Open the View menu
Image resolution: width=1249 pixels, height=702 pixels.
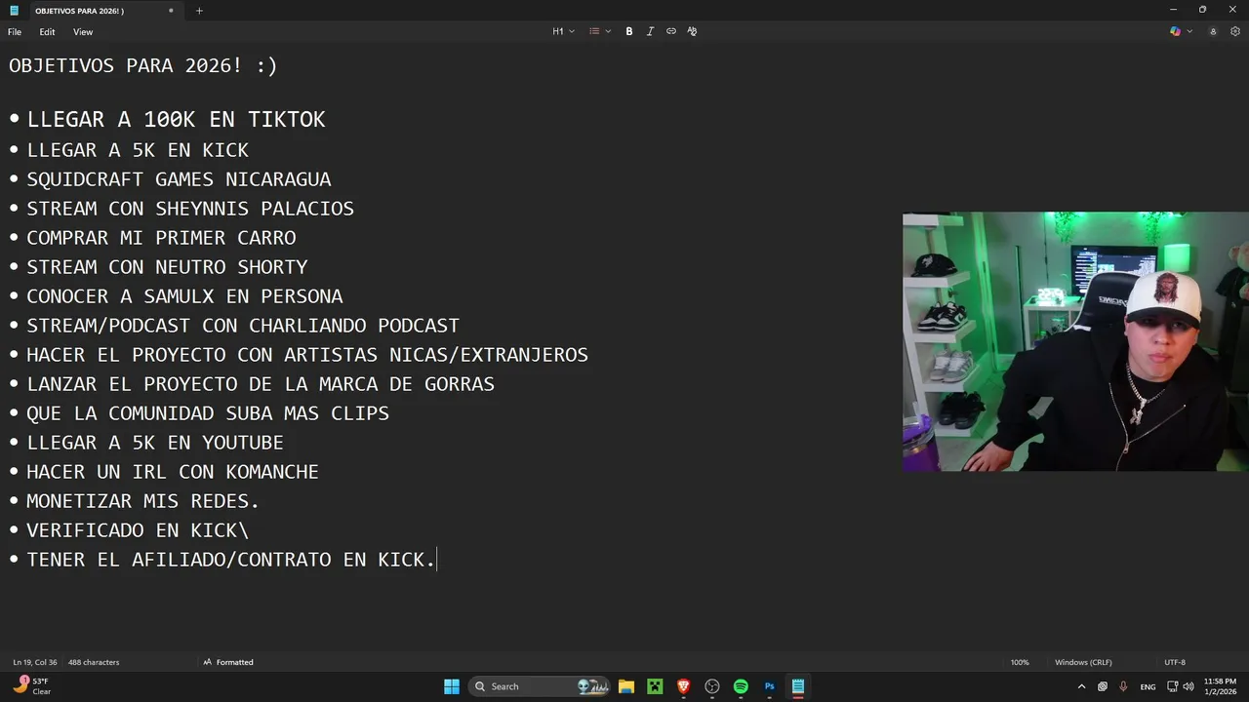pyautogui.click(x=83, y=32)
